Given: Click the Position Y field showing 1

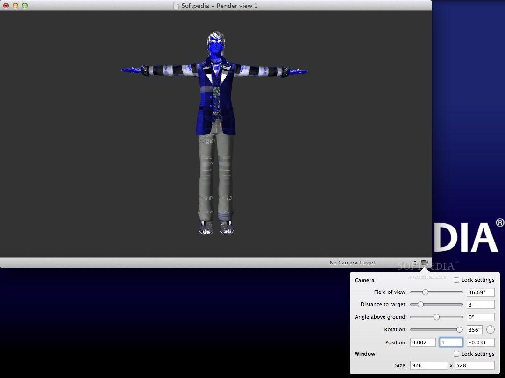Looking at the screenshot, I should pyautogui.click(x=451, y=342).
